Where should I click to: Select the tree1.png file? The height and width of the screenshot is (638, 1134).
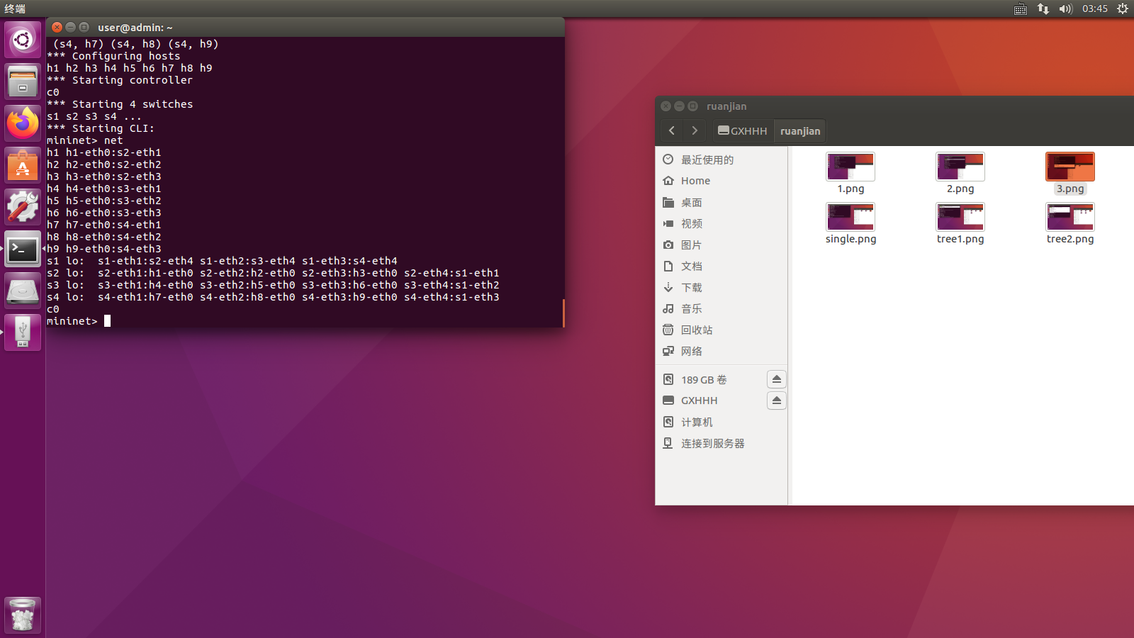[x=960, y=217]
